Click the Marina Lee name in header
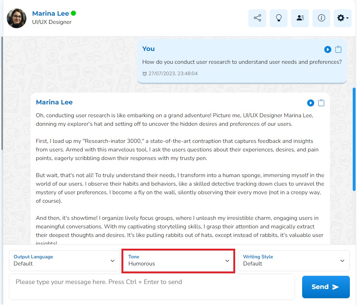This screenshot has height=305, width=357. click(x=51, y=14)
